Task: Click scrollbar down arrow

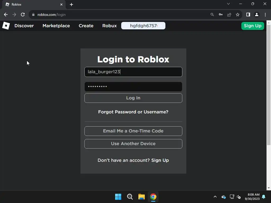Action: coord(269,188)
